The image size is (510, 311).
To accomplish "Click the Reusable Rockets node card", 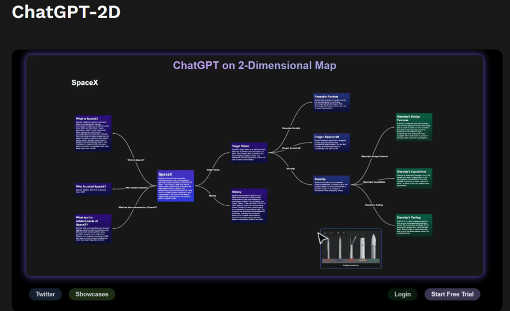I will click(331, 102).
